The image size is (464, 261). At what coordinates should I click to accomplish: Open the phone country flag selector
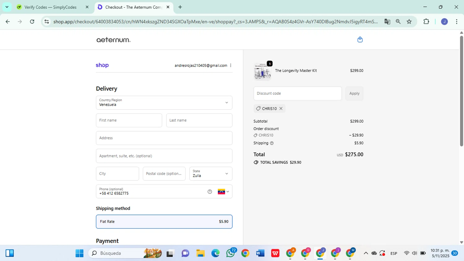point(223,192)
